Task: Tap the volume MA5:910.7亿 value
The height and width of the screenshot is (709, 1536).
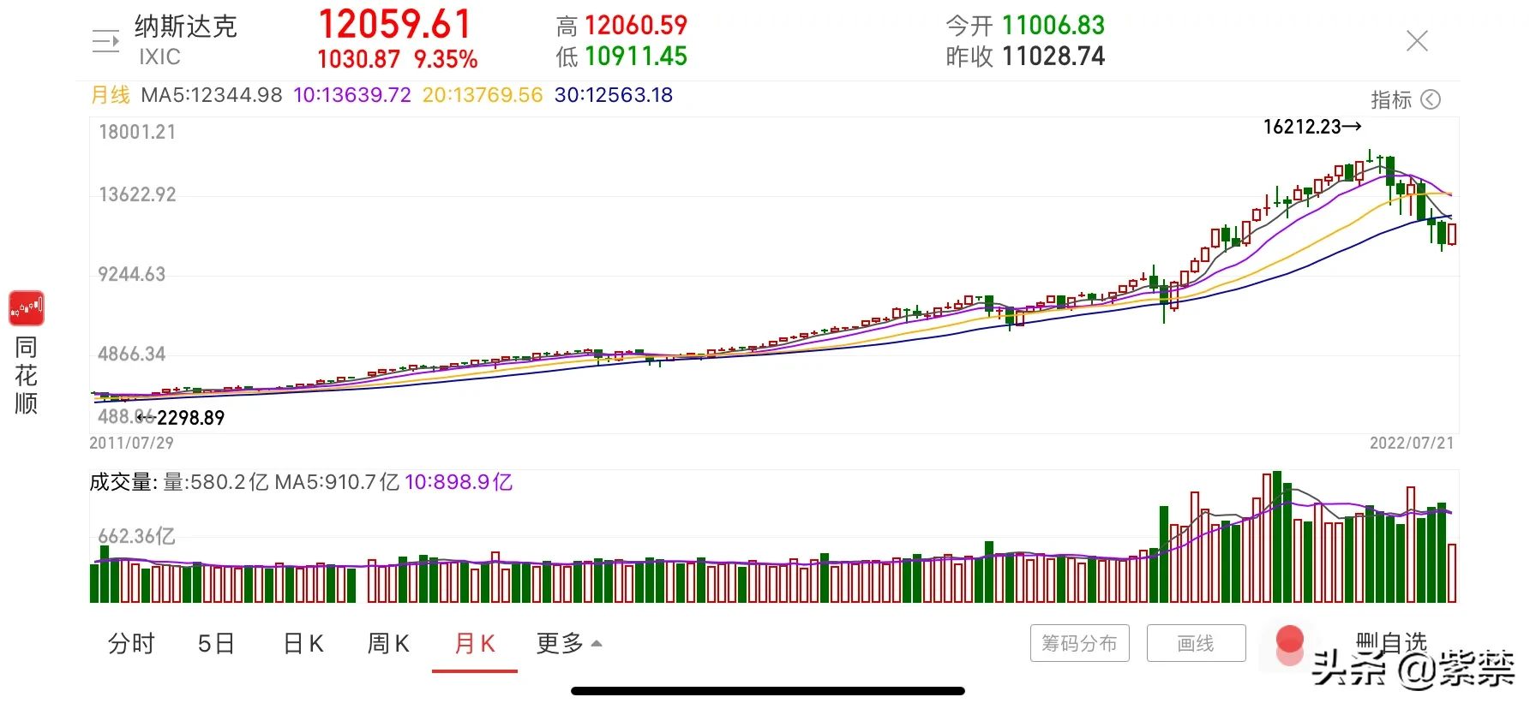Action: pos(337,482)
